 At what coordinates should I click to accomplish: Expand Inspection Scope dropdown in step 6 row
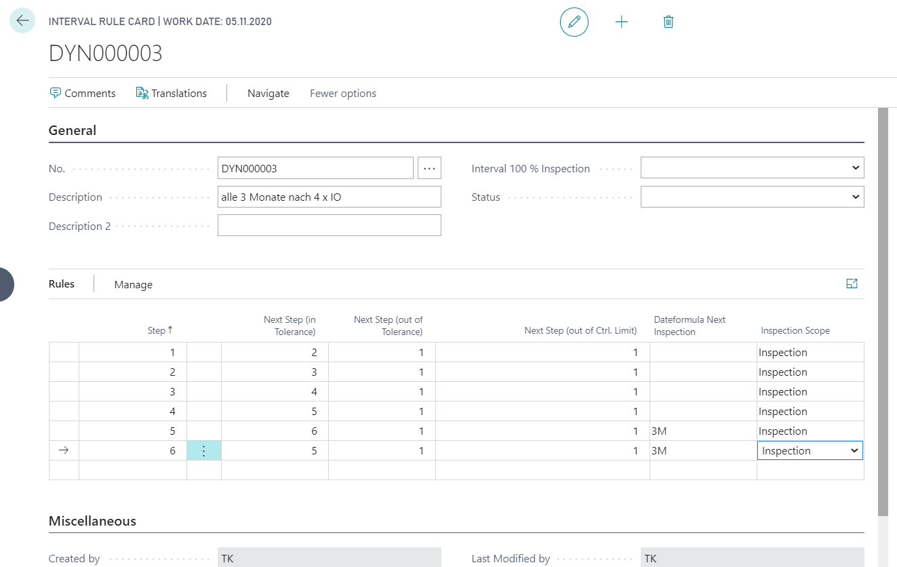tap(854, 450)
